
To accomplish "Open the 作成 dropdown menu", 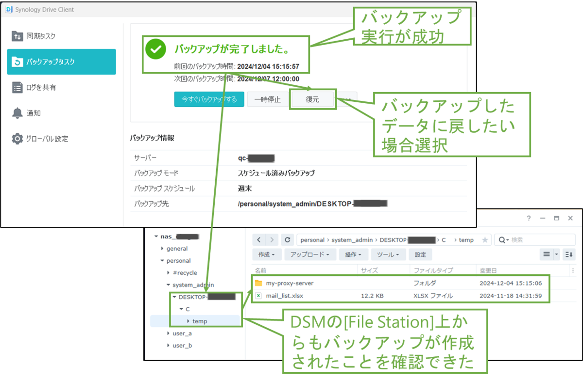I will (x=267, y=254).
